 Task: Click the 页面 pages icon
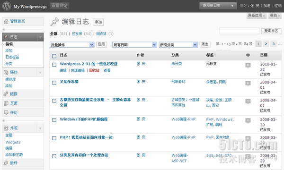(6, 103)
